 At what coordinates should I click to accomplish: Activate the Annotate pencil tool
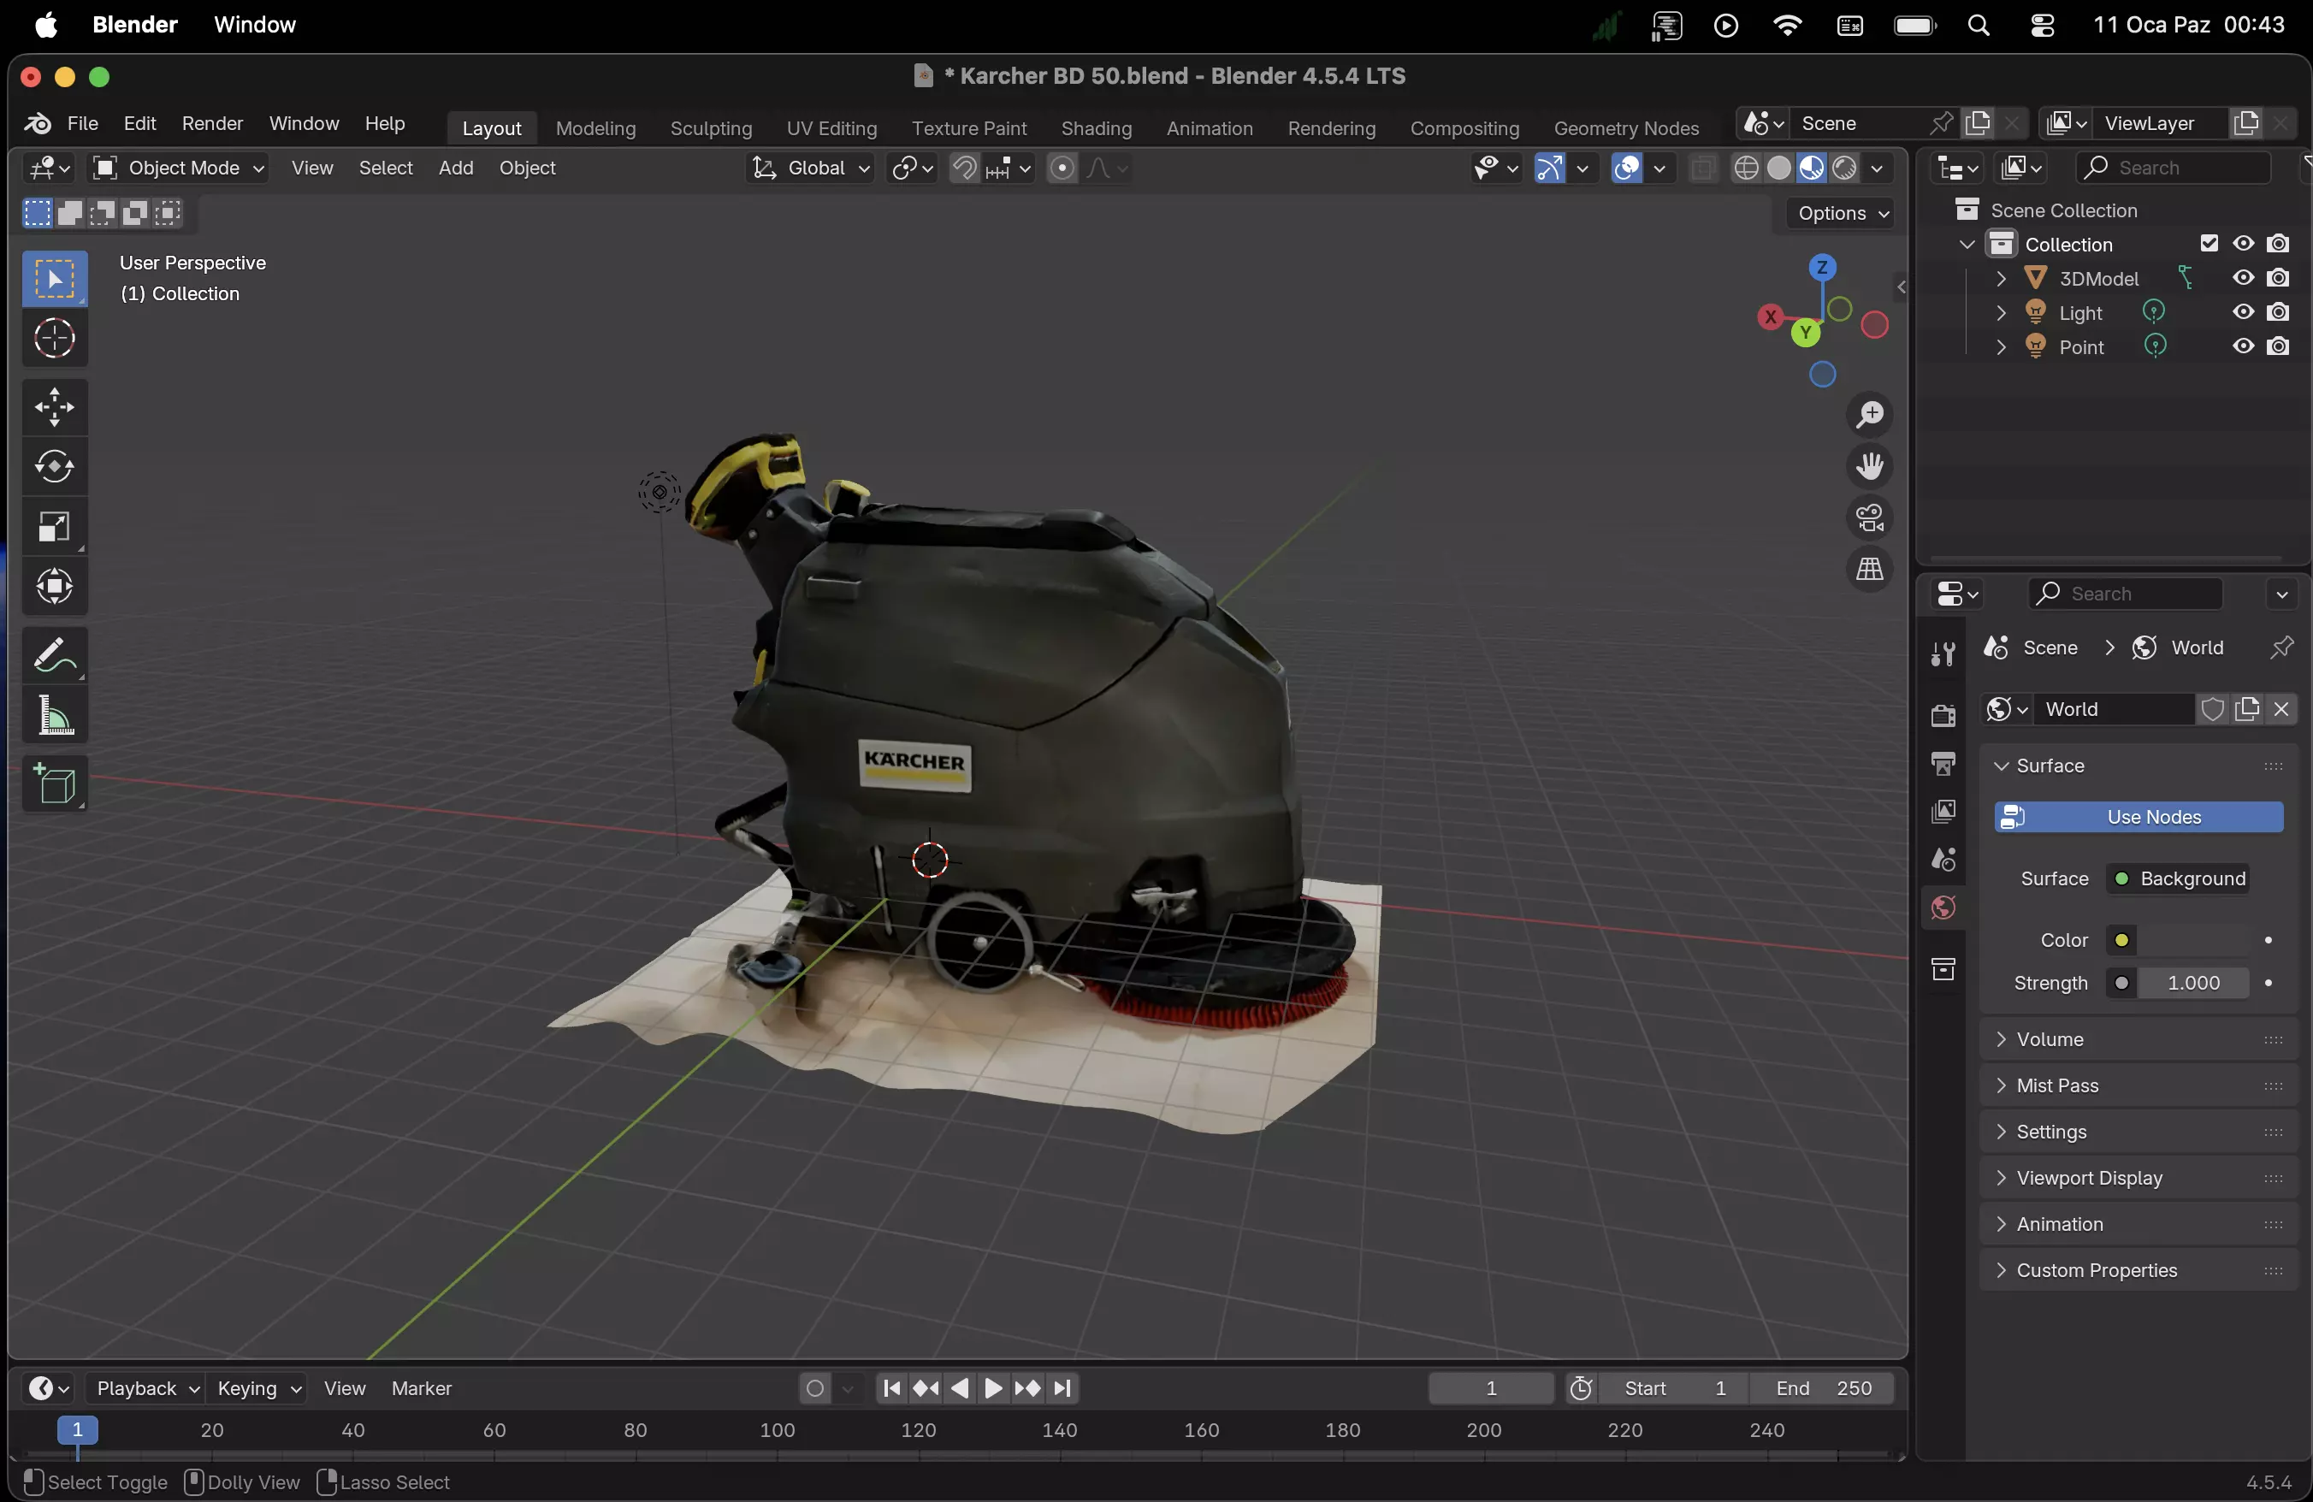(55, 655)
